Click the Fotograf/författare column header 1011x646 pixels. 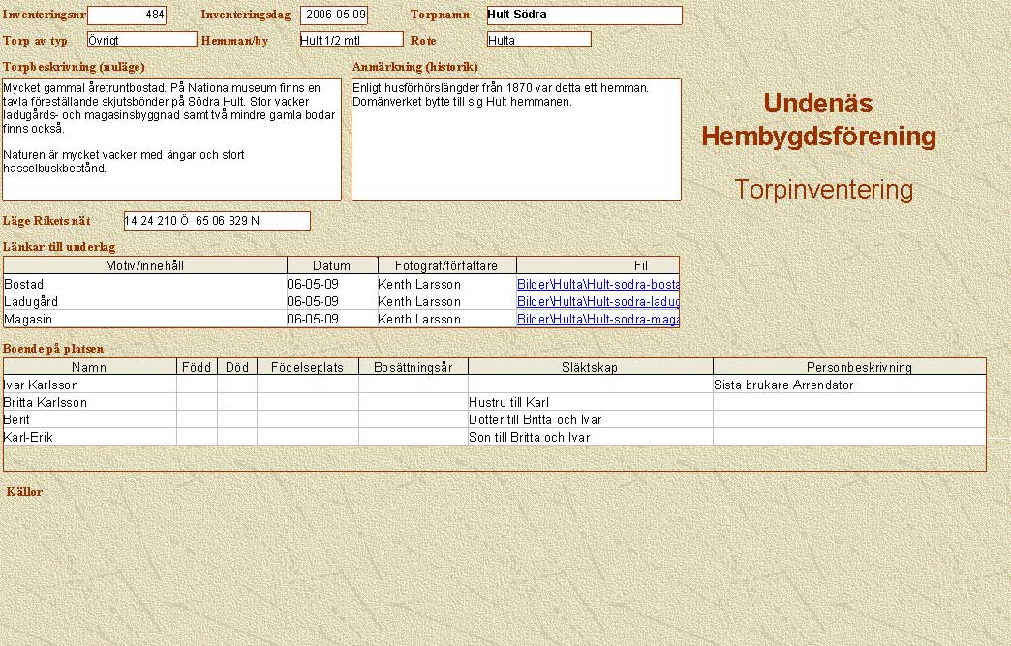tap(446, 265)
